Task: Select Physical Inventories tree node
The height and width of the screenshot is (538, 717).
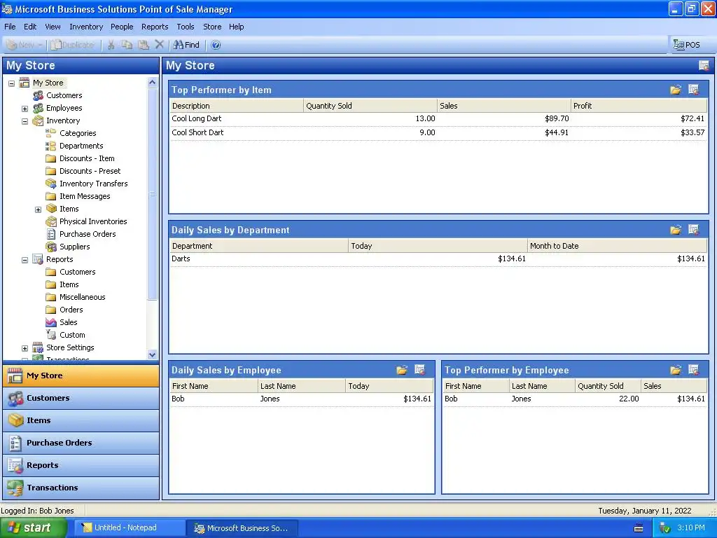Action: pyautogui.click(x=93, y=221)
